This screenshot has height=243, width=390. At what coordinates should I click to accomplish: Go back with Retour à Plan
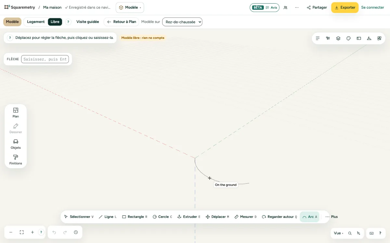point(122,22)
